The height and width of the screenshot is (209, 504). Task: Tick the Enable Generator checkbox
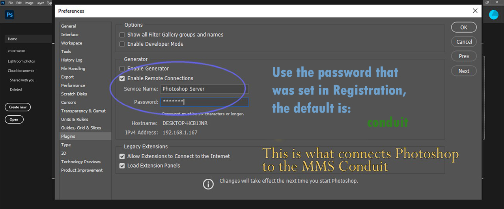[122, 69]
